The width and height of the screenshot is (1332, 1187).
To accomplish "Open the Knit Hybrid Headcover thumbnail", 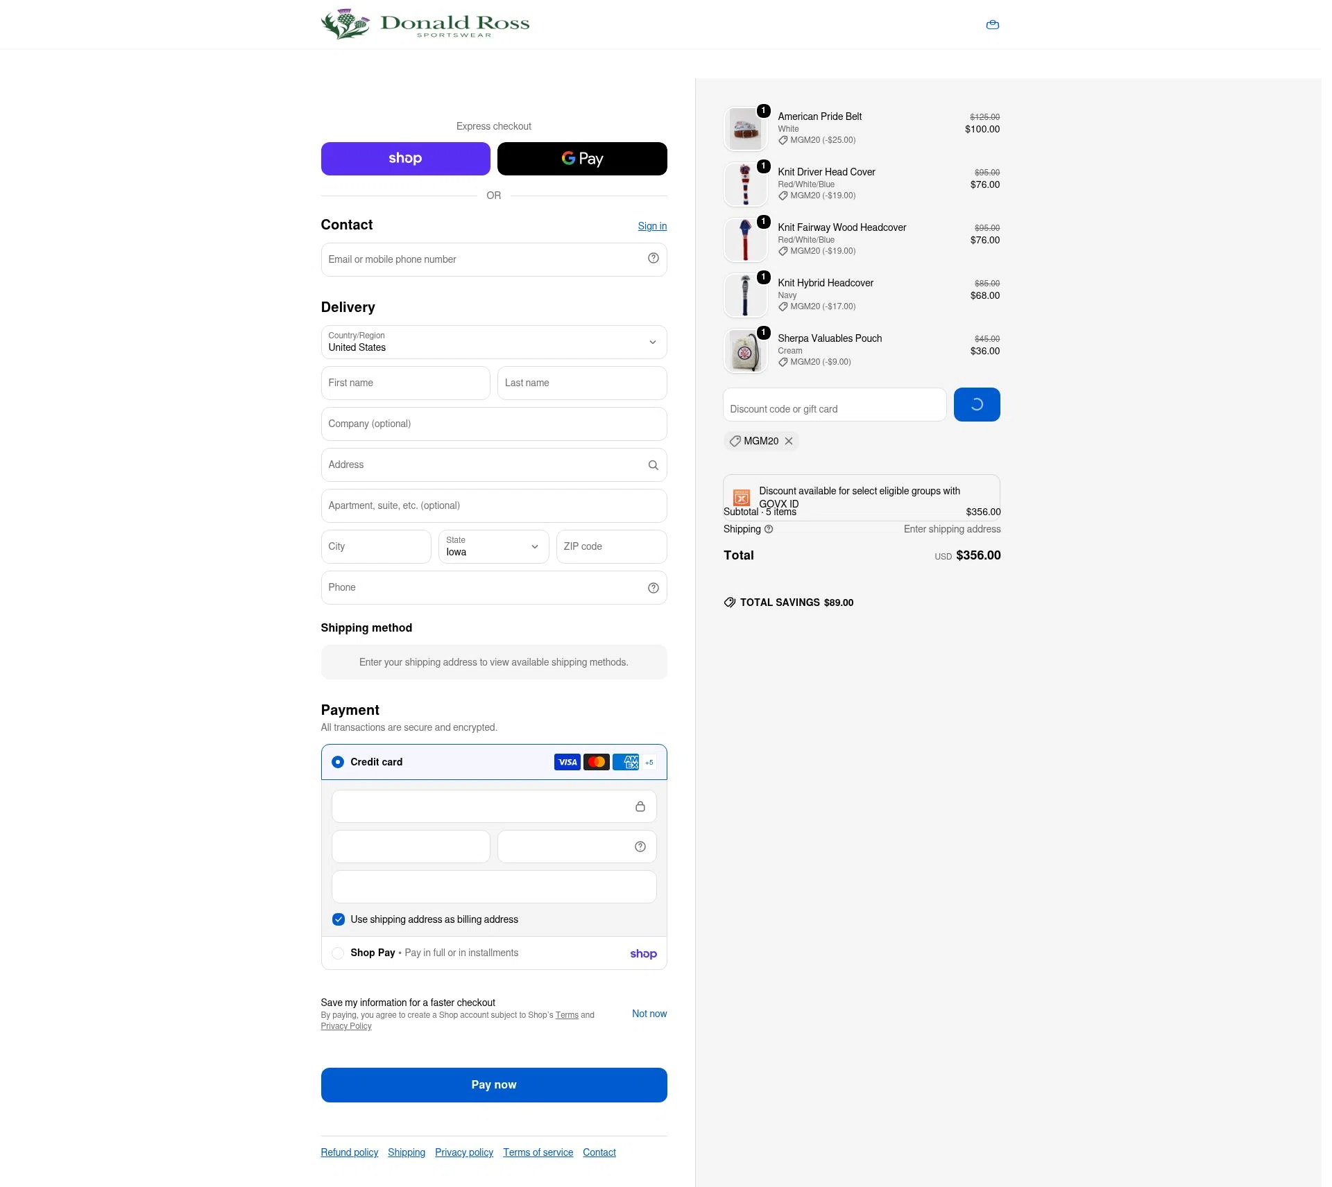I will (x=746, y=295).
